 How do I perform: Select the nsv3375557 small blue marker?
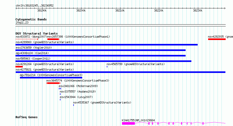pyautogui.click(x=60, y=94)
